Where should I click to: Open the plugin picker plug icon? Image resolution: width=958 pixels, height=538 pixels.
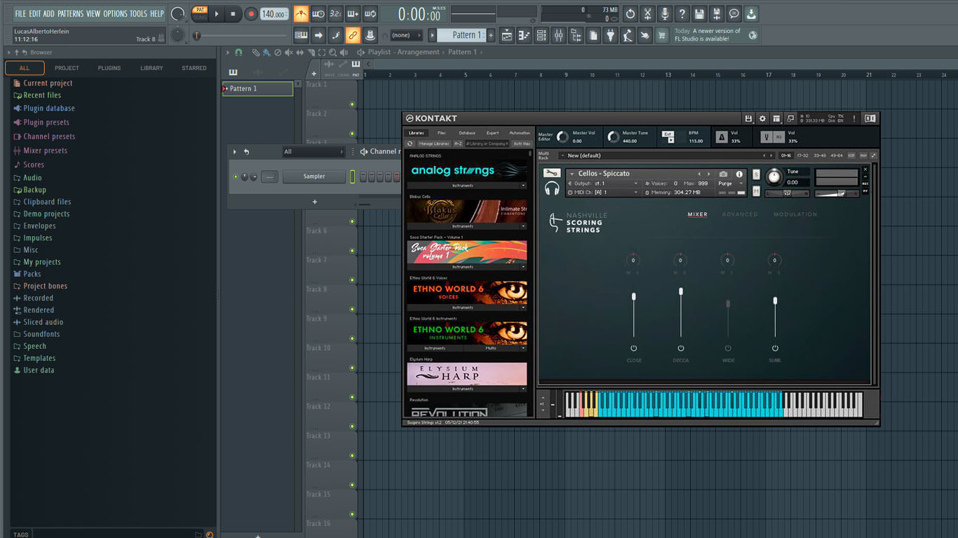610,35
